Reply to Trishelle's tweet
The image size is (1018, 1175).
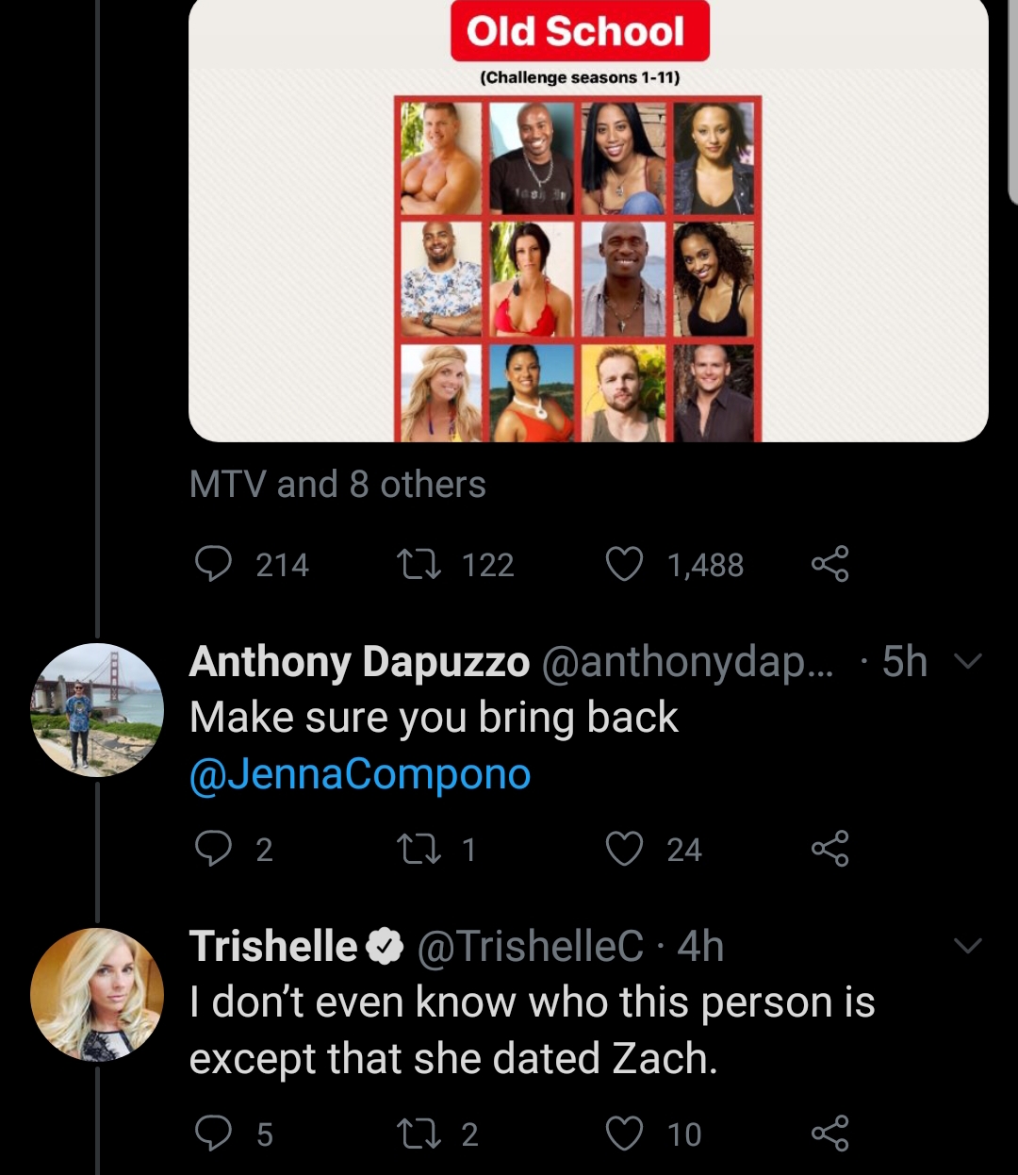coord(213,1133)
